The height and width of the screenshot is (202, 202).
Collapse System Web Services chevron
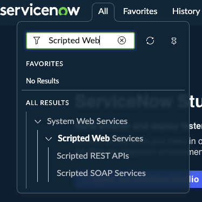(x=38, y=121)
